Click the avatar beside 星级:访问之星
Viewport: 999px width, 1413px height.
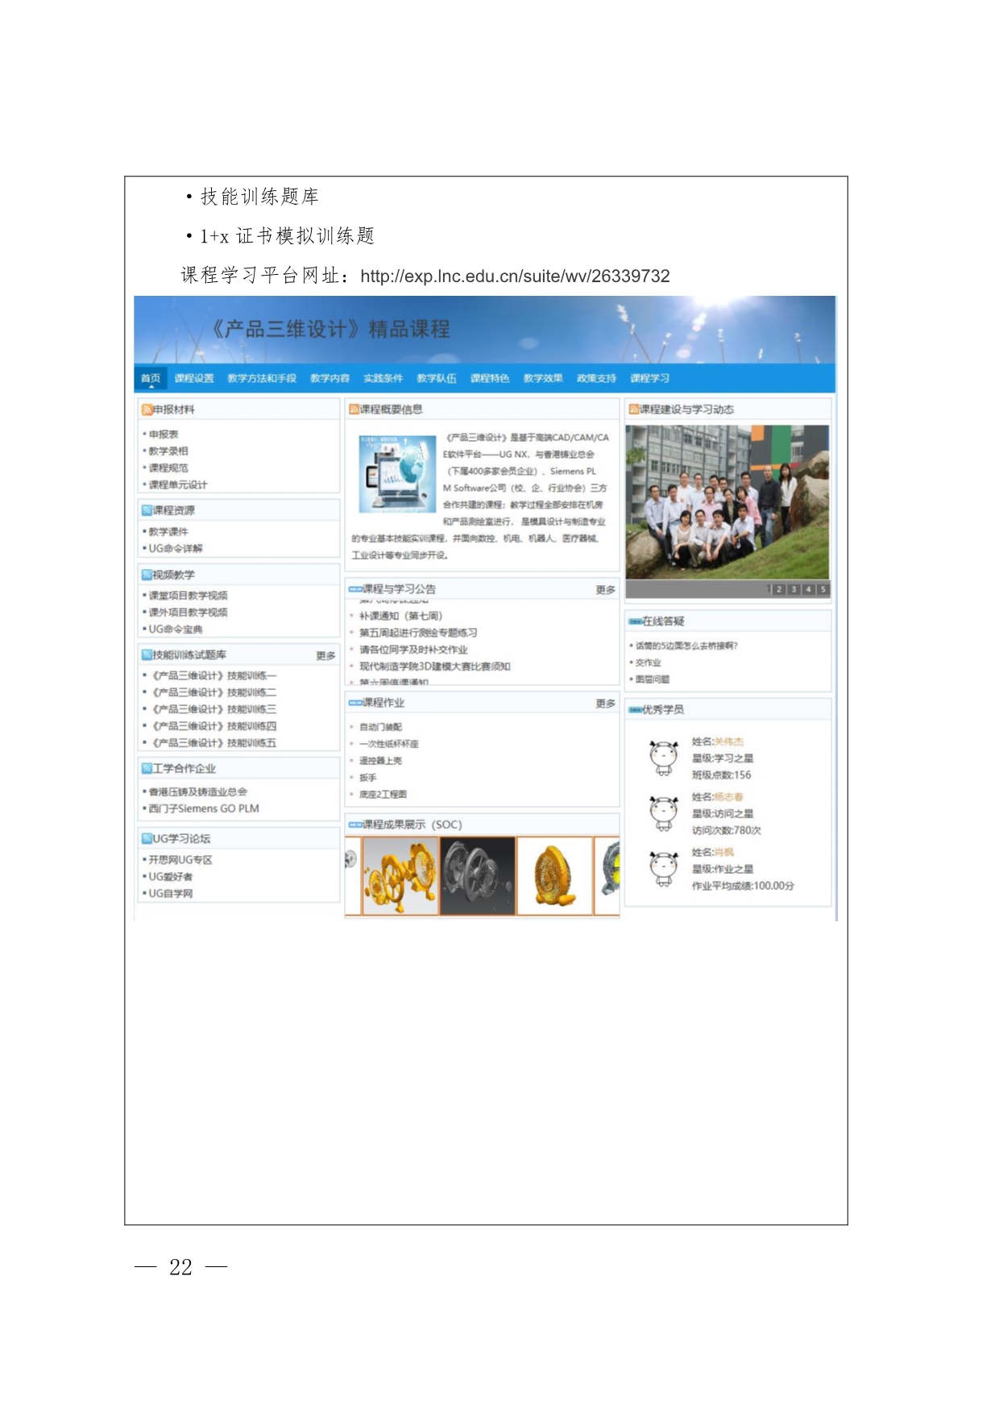[x=664, y=813]
